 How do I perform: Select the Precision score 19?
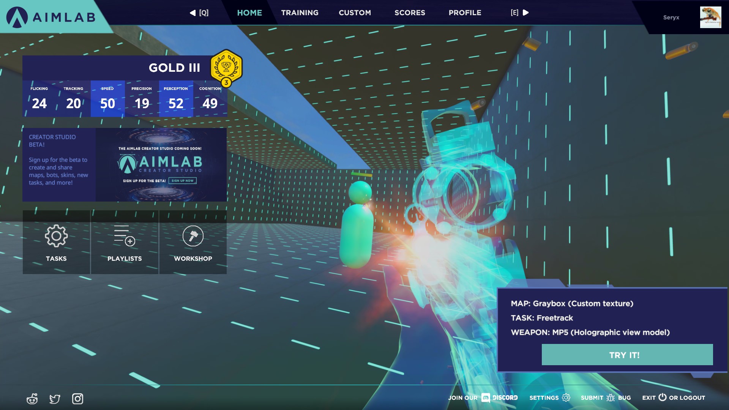[142, 99]
